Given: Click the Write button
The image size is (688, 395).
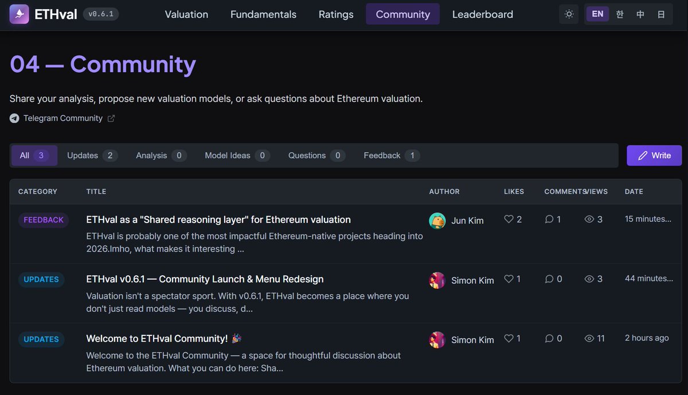Looking at the screenshot, I should pyautogui.click(x=654, y=155).
